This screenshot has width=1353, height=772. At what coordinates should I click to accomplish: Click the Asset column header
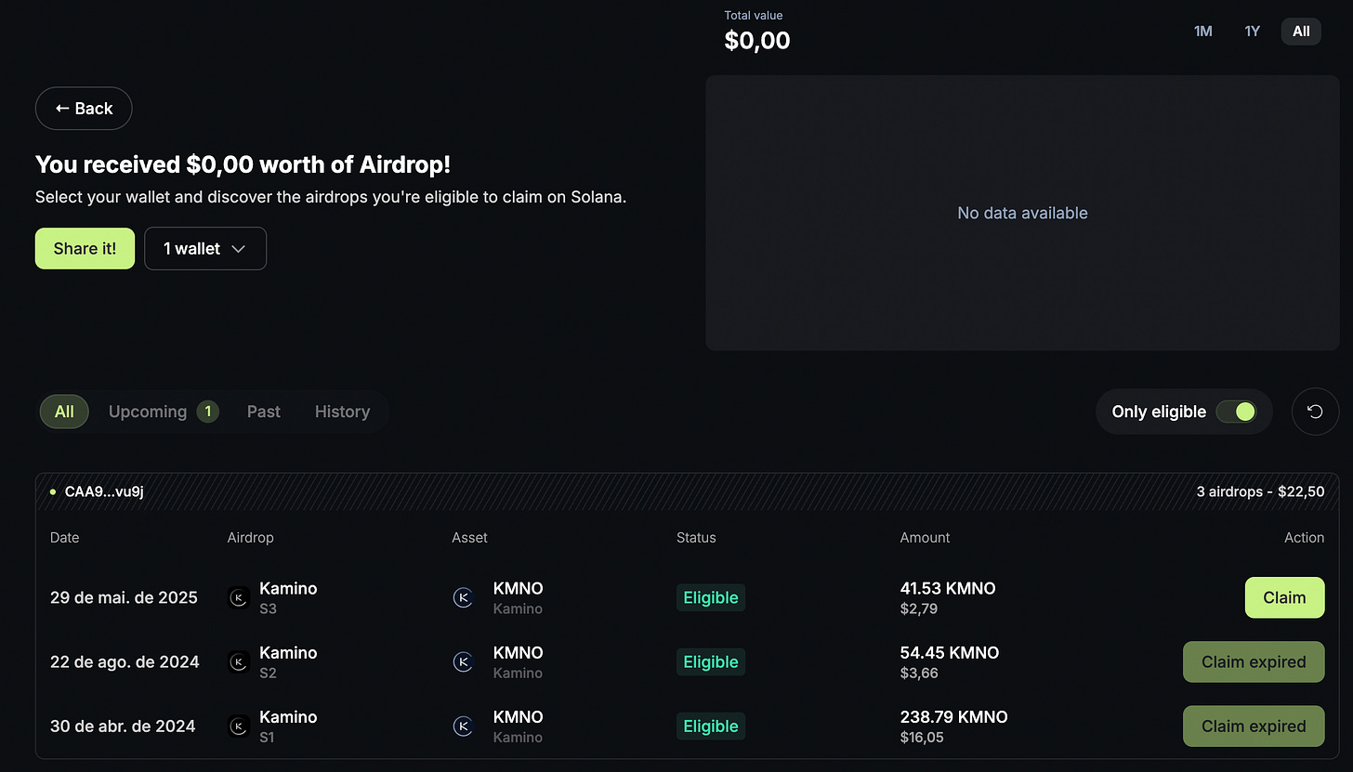tap(469, 538)
